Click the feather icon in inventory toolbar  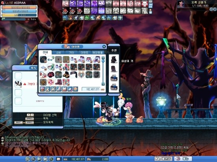tap(70, 89)
